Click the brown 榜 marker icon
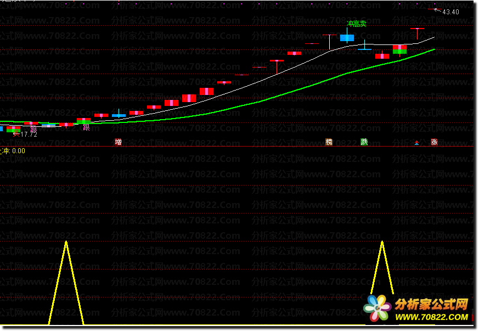The width and height of the screenshot is (479, 331). (329, 142)
